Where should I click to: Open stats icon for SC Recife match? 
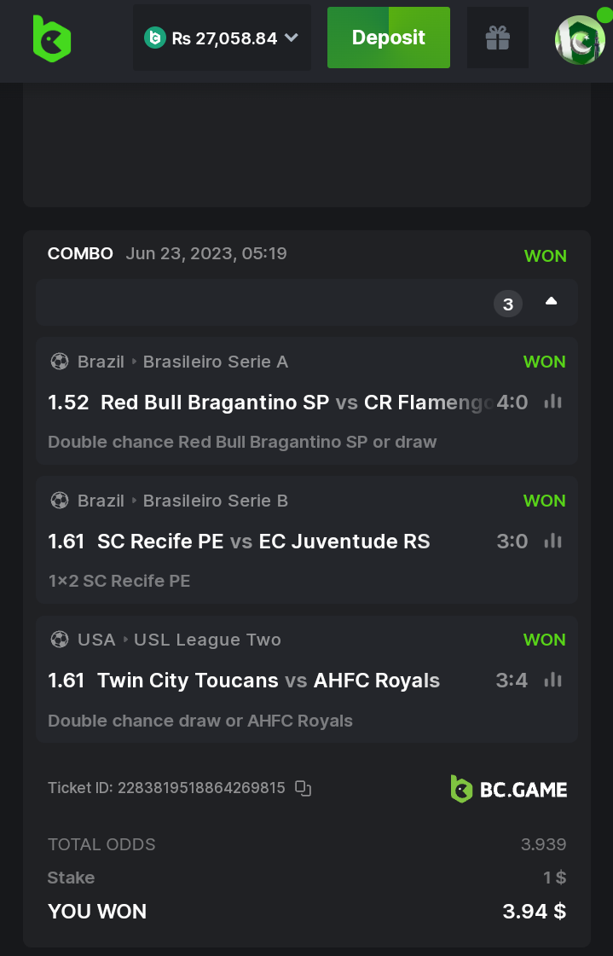coord(553,541)
